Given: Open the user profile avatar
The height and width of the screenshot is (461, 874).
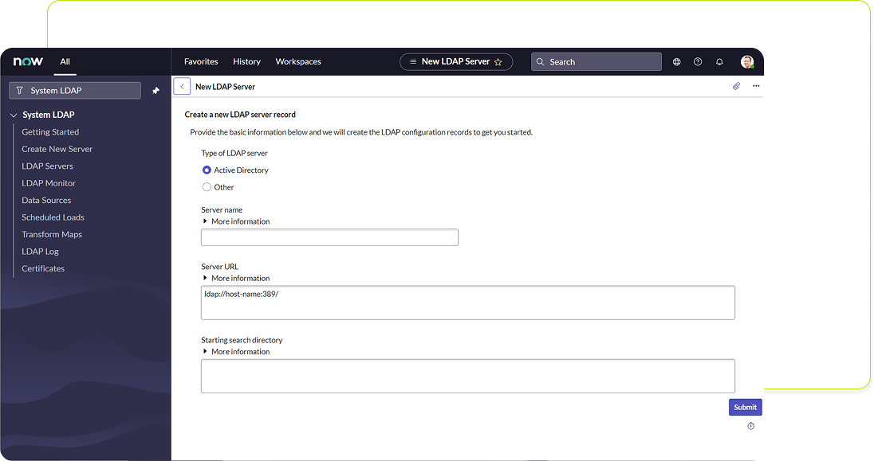Looking at the screenshot, I should (746, 62).
